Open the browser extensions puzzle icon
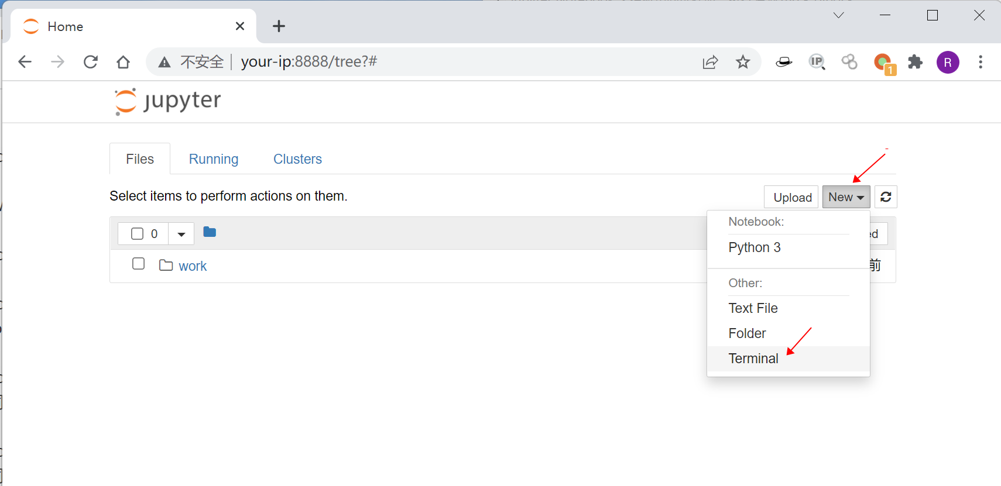The height and width of the screenshot is (486, 1001). pyautogui.click(x=915, y=62)
